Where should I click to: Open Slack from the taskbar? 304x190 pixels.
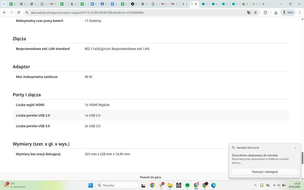(161, 185)
